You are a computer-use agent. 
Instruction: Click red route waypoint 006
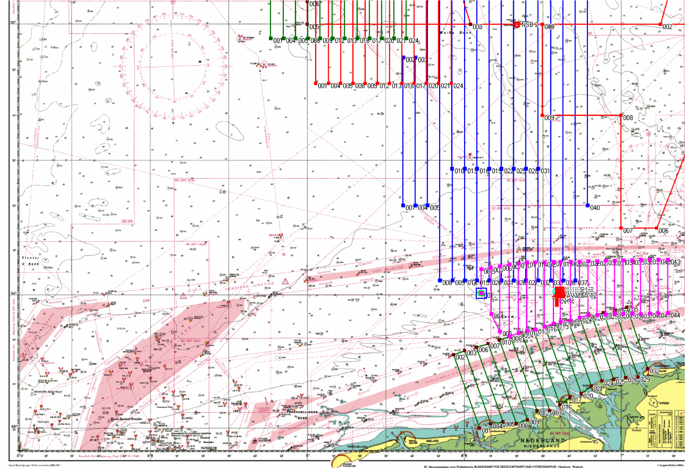point(656,228)
